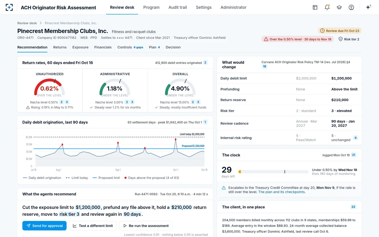Click citation 2 next to Nacha level 0.50%
The width and height of the screenshot is (379, 237).
tap(62, 102)
